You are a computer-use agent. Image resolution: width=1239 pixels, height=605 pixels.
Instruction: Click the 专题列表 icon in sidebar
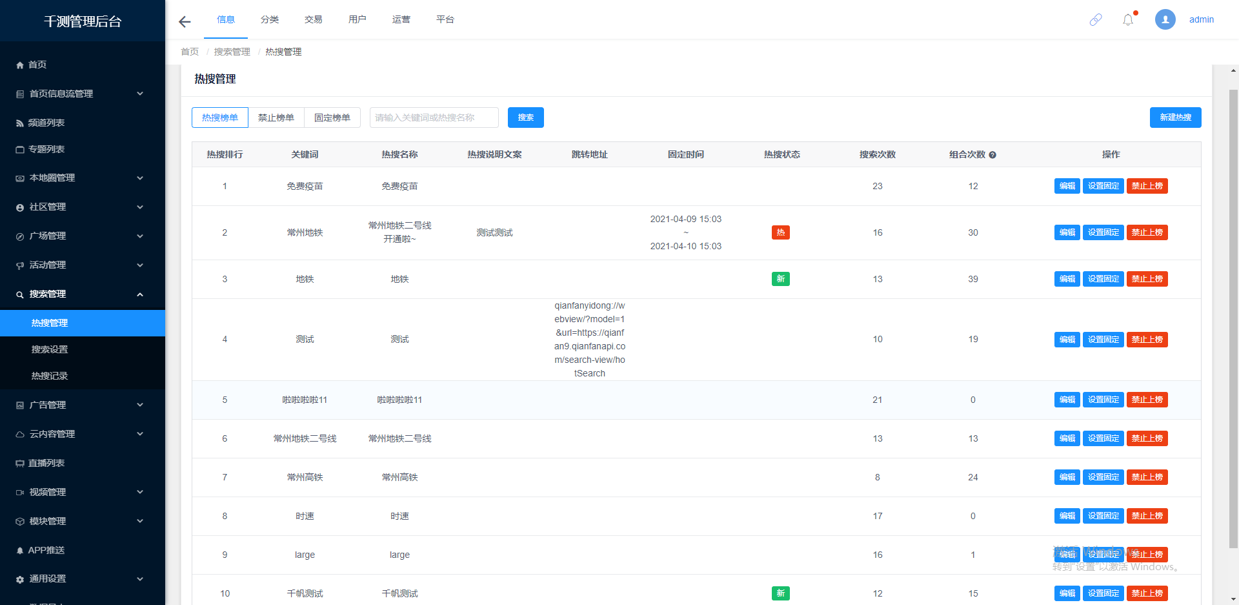(x=20, y=150)
